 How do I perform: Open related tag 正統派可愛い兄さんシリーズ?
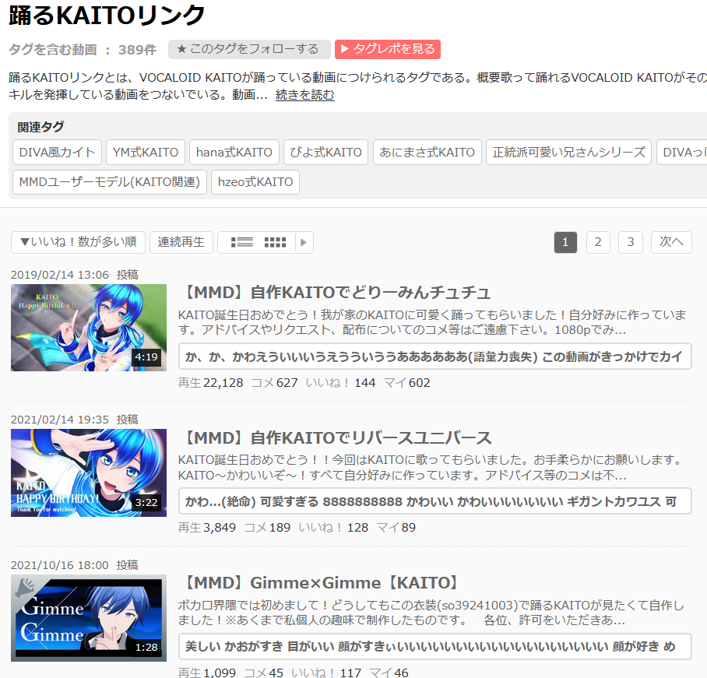568,153
